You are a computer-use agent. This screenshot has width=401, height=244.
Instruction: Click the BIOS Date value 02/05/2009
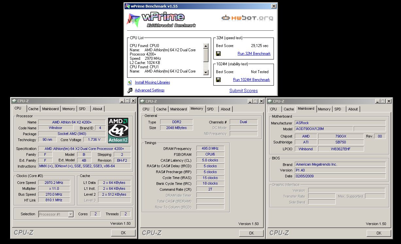pyautogui.click(x=340, y=176)
